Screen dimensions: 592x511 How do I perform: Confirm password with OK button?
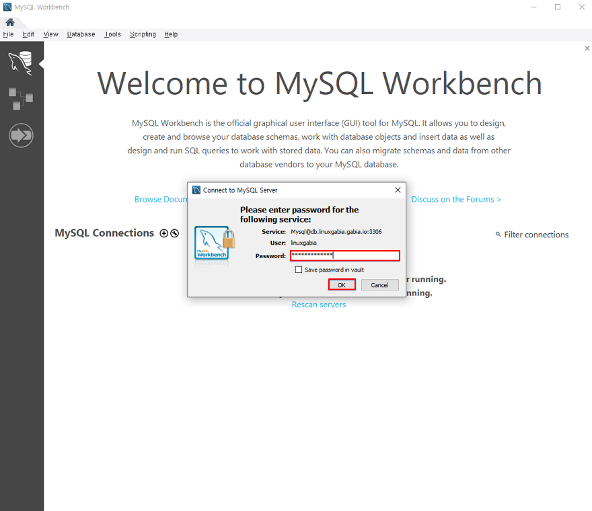342,284
